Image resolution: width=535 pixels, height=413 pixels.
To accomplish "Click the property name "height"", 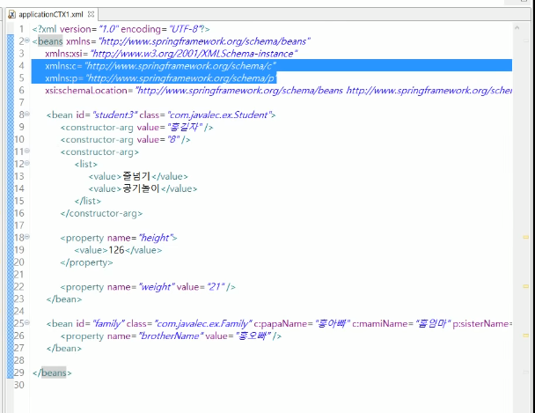I will pyautogui.click(x=157, y=238).
